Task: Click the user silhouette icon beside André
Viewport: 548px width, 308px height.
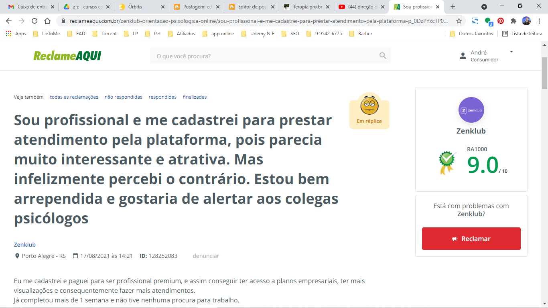Action: point(463,56)
